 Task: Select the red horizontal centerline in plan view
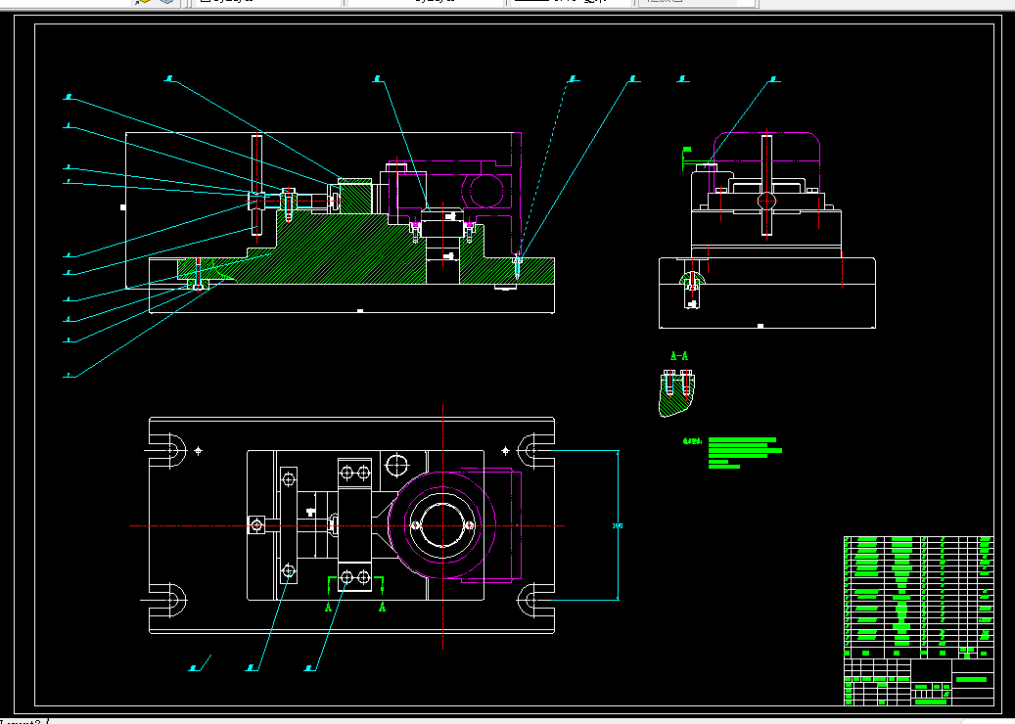(x=346, y=526)
